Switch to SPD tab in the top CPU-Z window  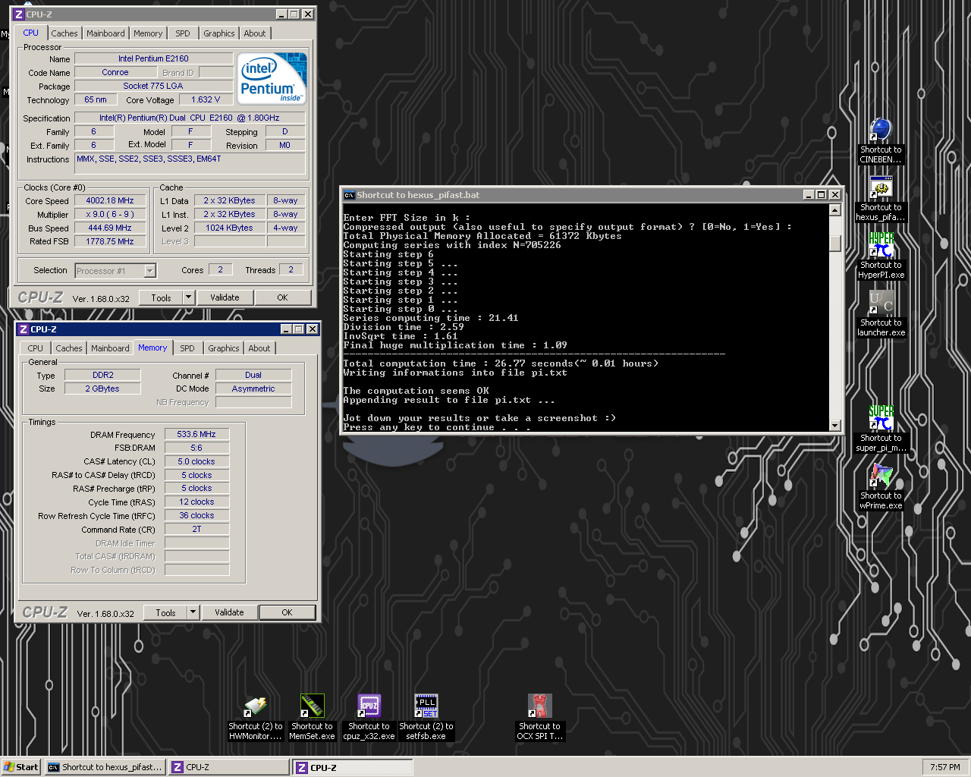tap(183, 33)
